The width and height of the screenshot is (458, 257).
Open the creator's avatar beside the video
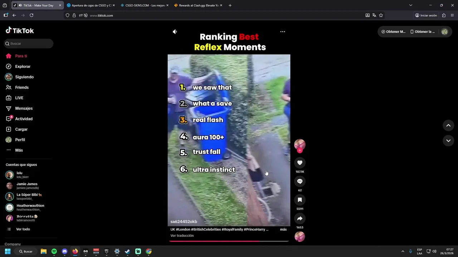click(x=300, y=144)
